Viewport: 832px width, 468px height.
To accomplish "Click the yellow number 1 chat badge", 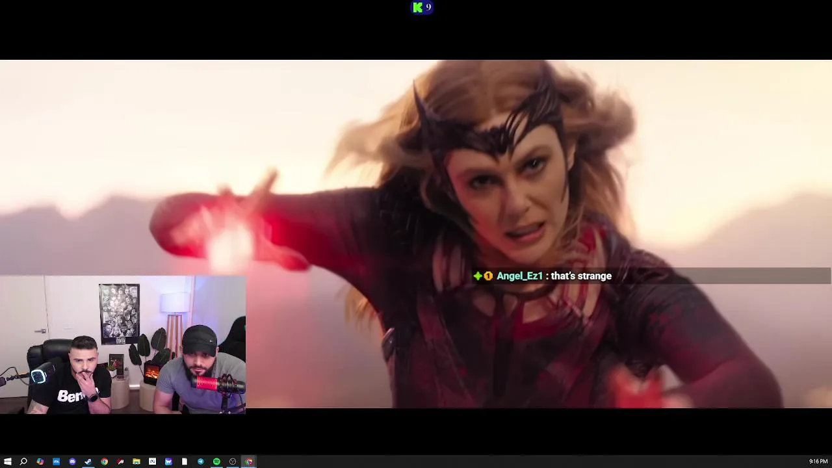I will tap(488, 276).
